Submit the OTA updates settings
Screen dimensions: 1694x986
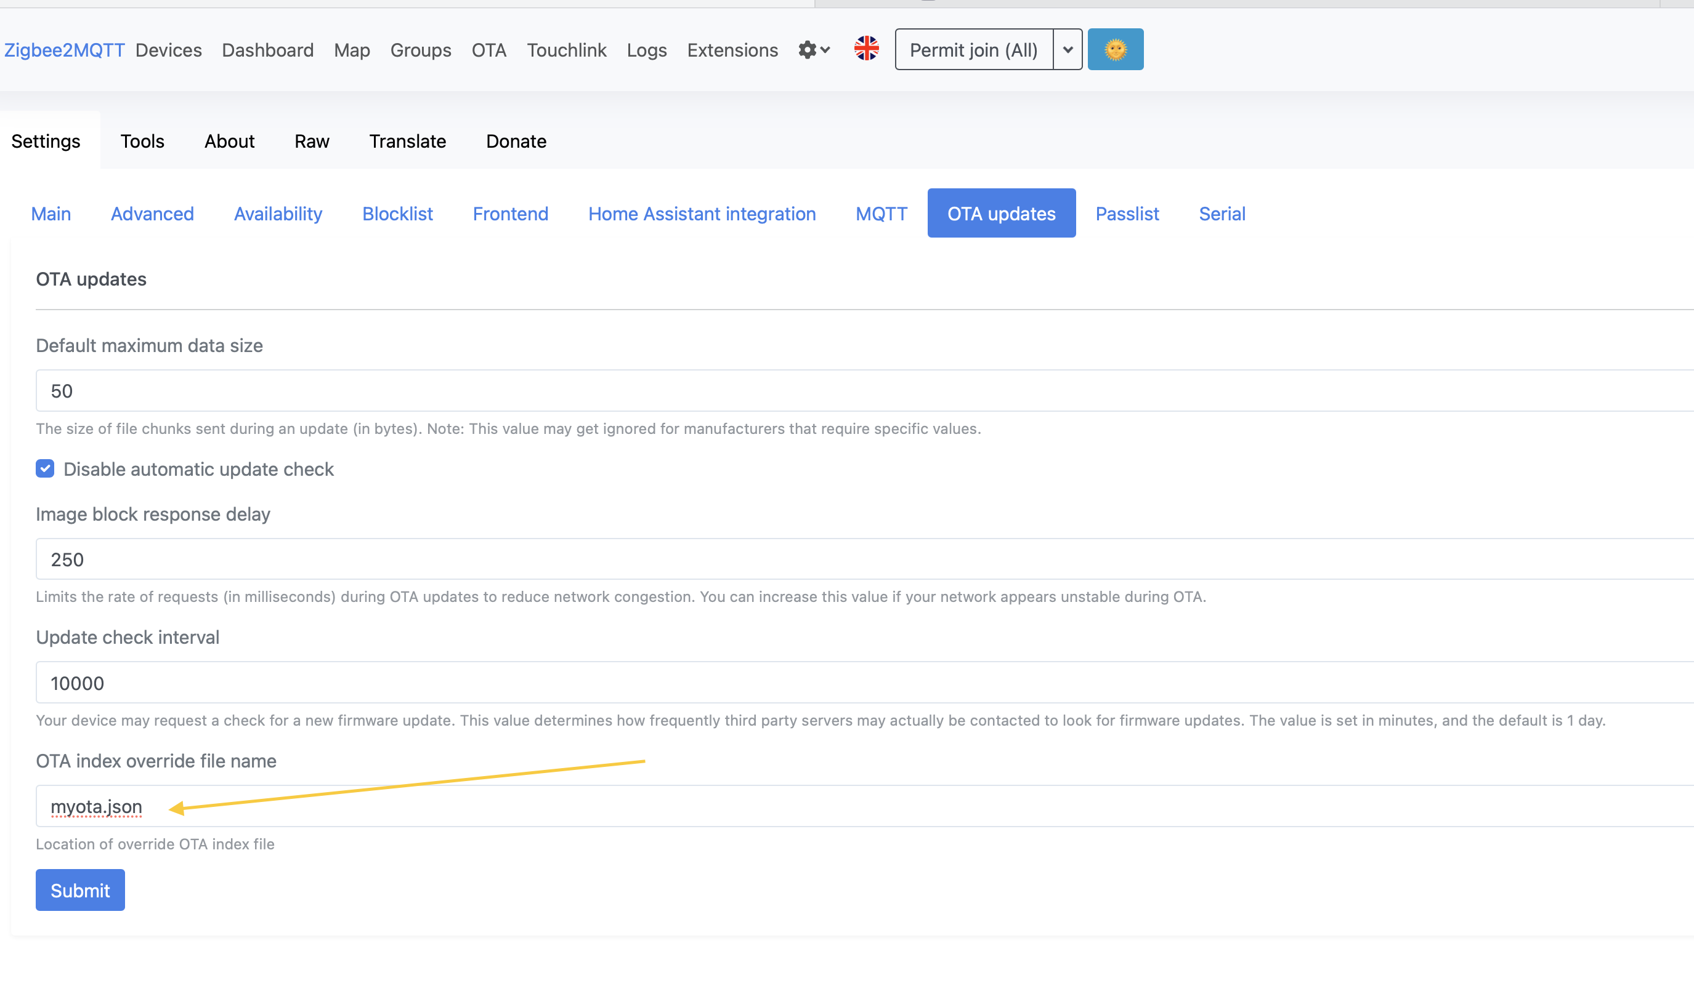point(80,891)
